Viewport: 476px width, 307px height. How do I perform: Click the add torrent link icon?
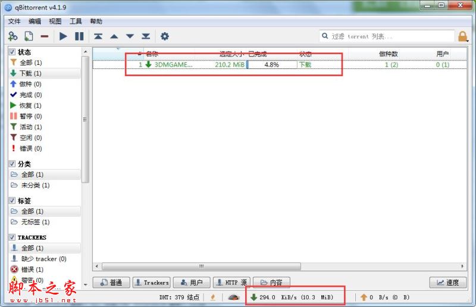point(12,36)
